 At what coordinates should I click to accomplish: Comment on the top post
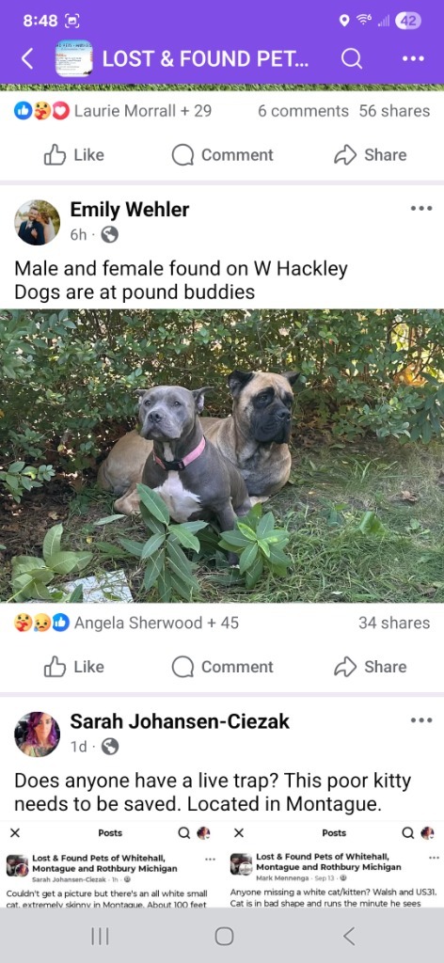222,155
